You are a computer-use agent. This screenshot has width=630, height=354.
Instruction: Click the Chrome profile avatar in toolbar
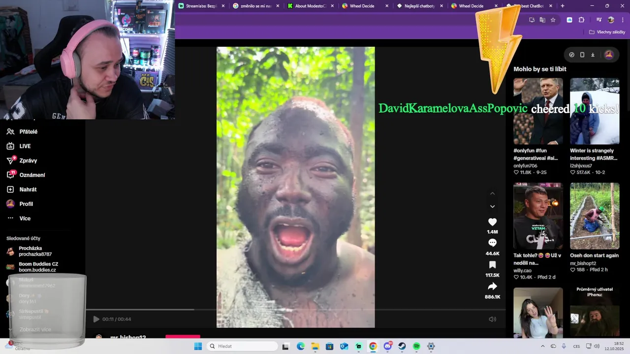pyautogui.click(x=611, y=20)
